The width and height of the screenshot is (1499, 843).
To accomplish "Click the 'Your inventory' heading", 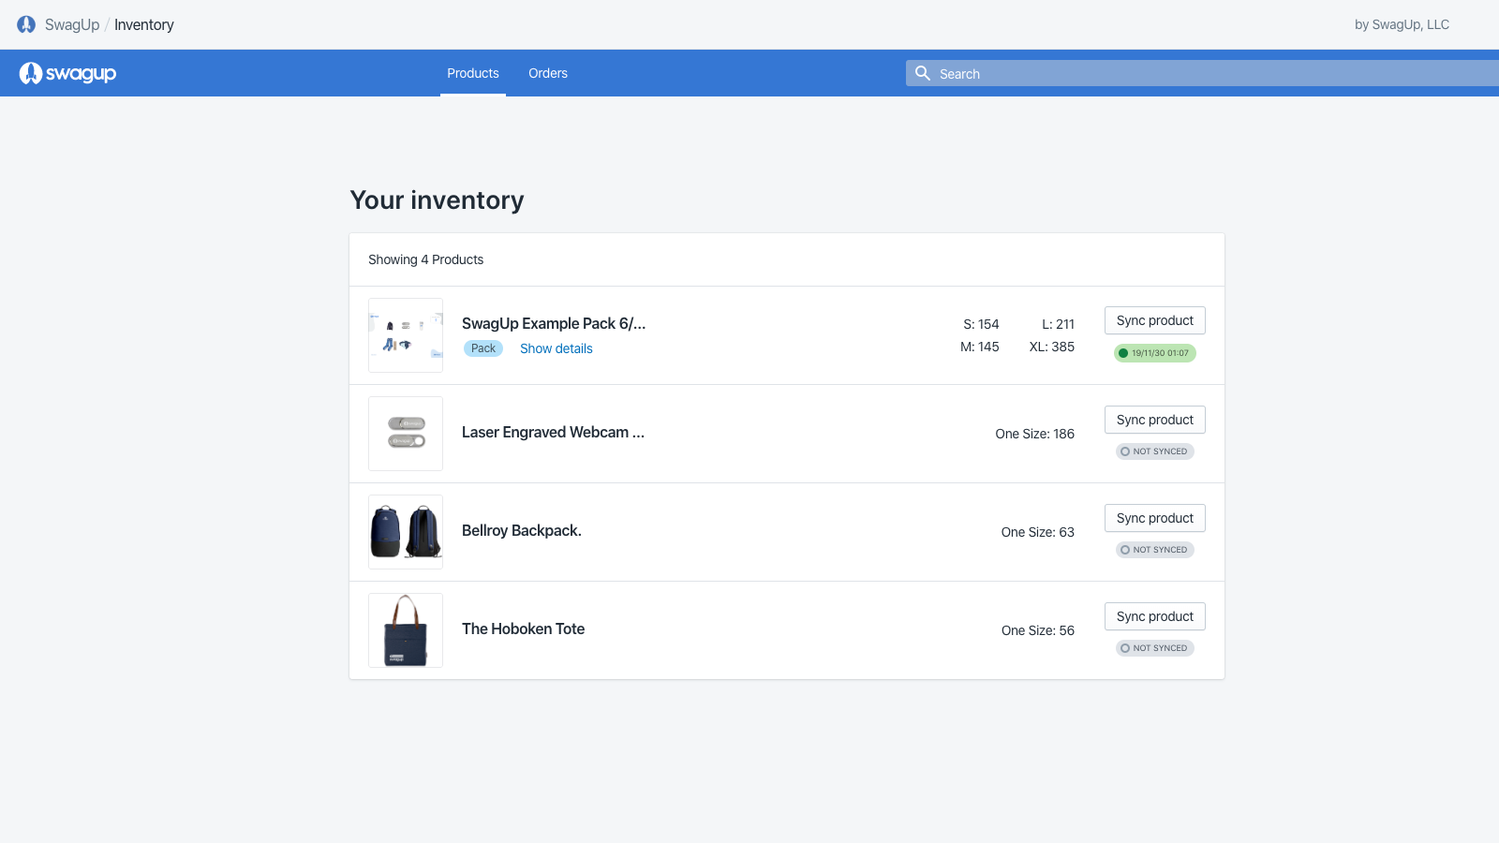I will tap(437, 200).
